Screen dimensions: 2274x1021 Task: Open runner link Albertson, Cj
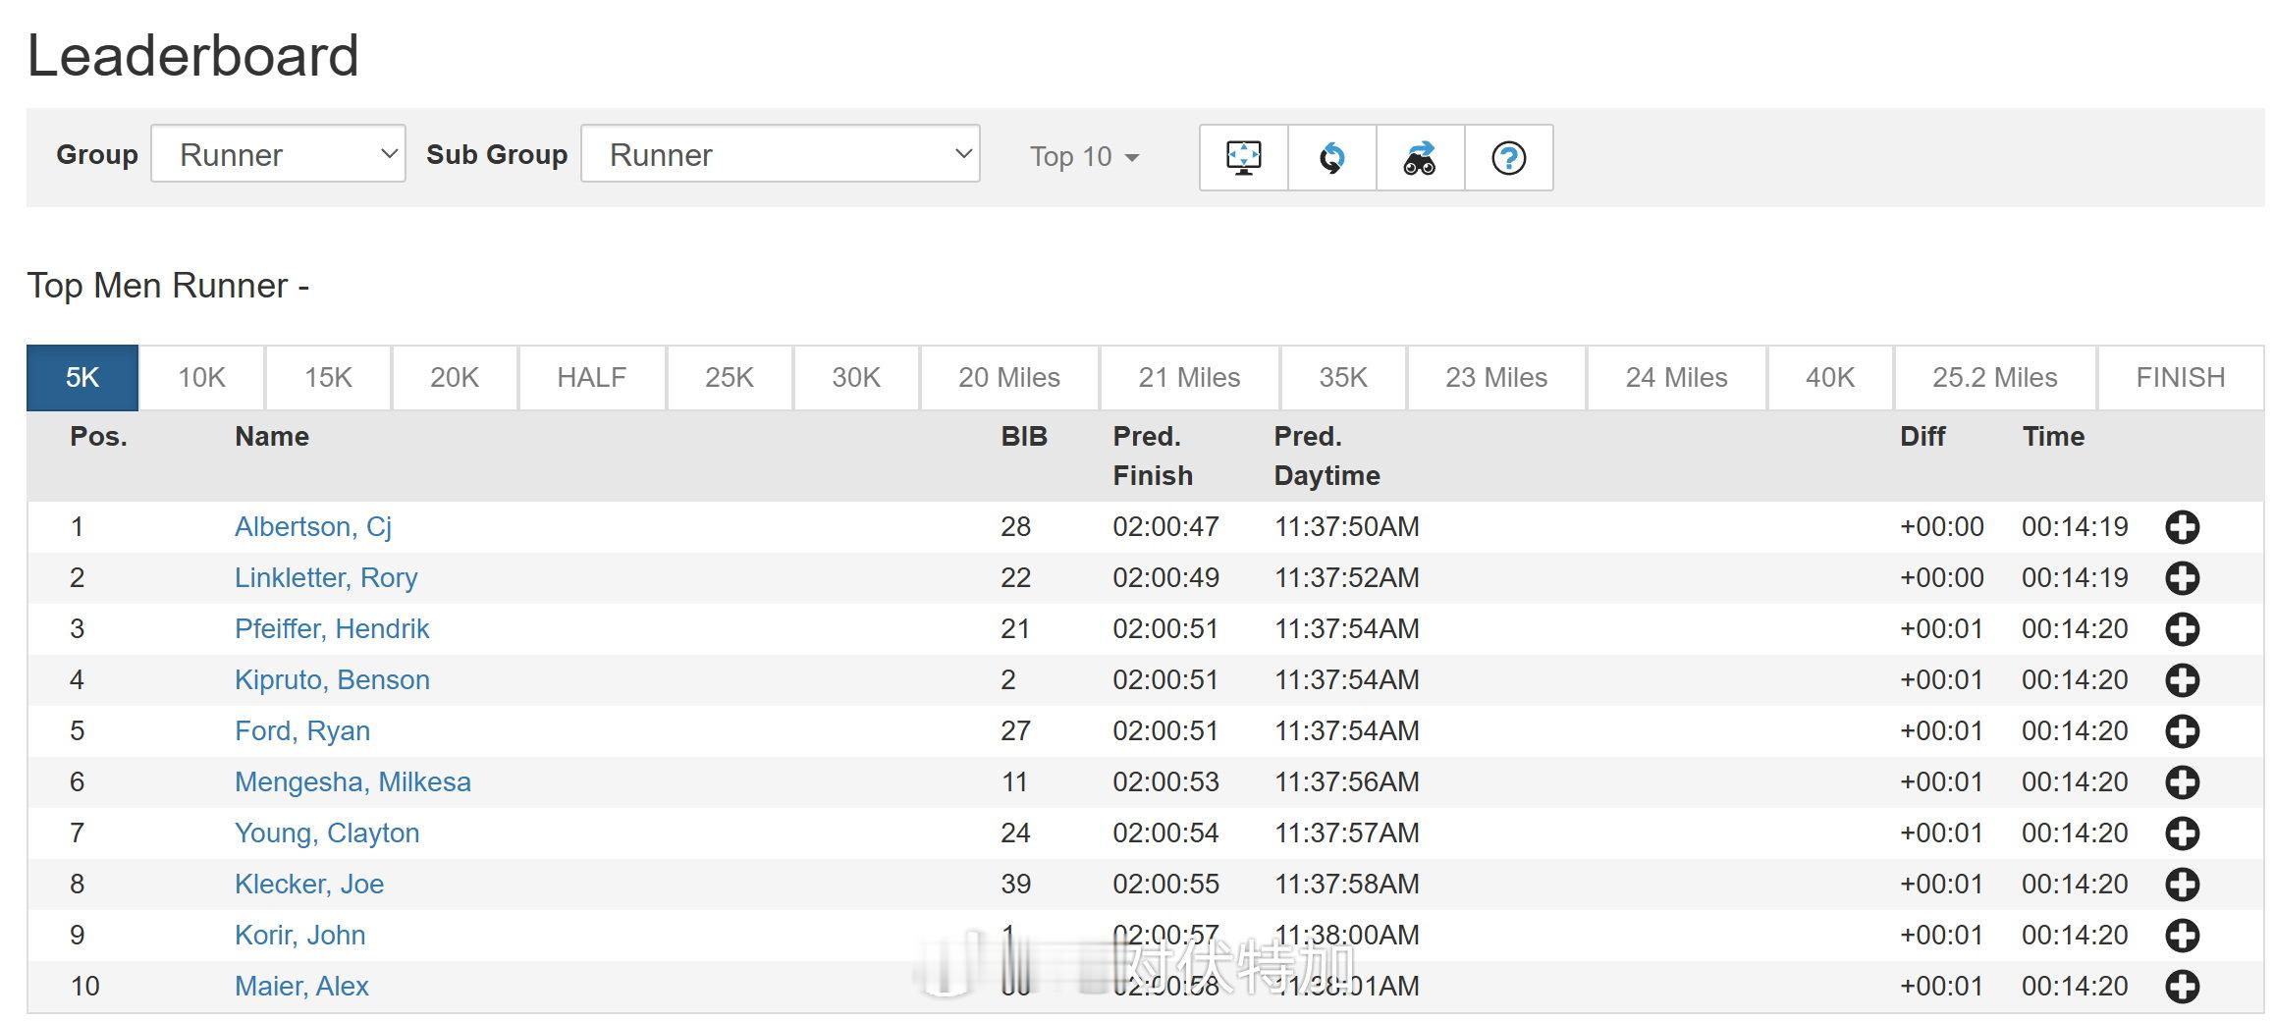point(313,527)
